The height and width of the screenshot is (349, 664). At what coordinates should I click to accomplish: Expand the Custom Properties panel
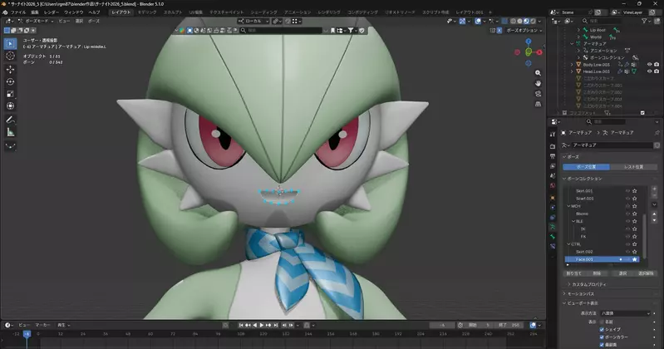(588, 284)
